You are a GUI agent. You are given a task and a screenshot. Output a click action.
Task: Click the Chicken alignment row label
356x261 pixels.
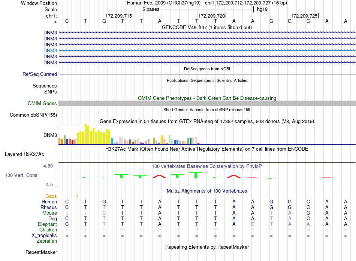(48, 230)
